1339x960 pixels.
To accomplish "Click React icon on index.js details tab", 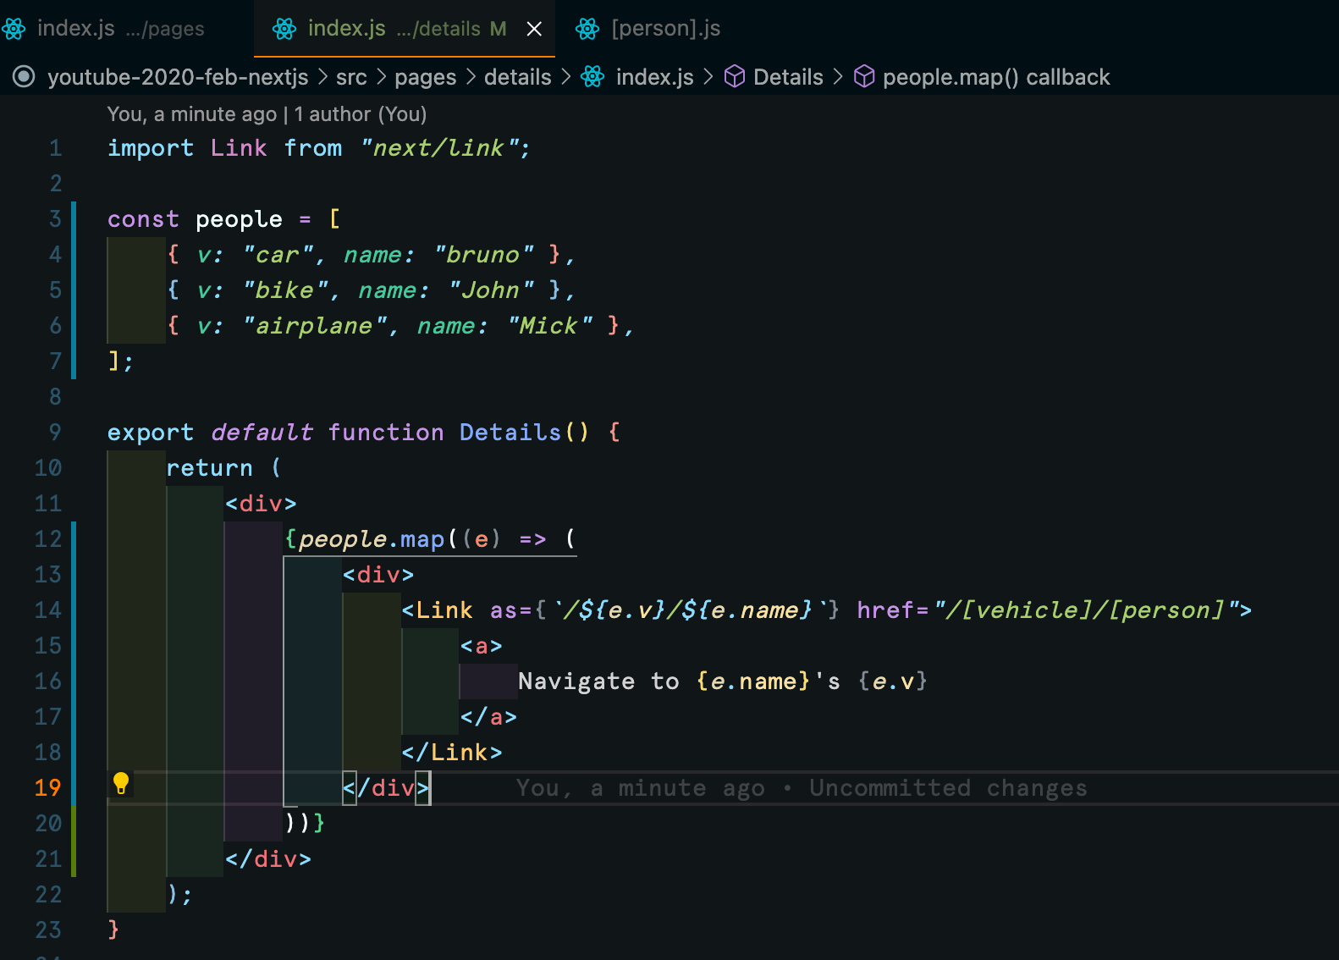I will [x=284, y=29].
